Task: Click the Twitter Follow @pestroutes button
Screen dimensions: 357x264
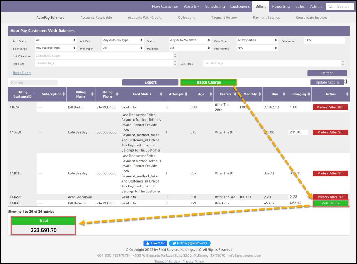Action: click(x=190, y=243)
